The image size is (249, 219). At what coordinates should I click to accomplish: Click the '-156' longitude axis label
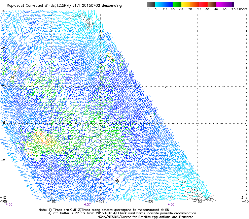pos(149,201)
